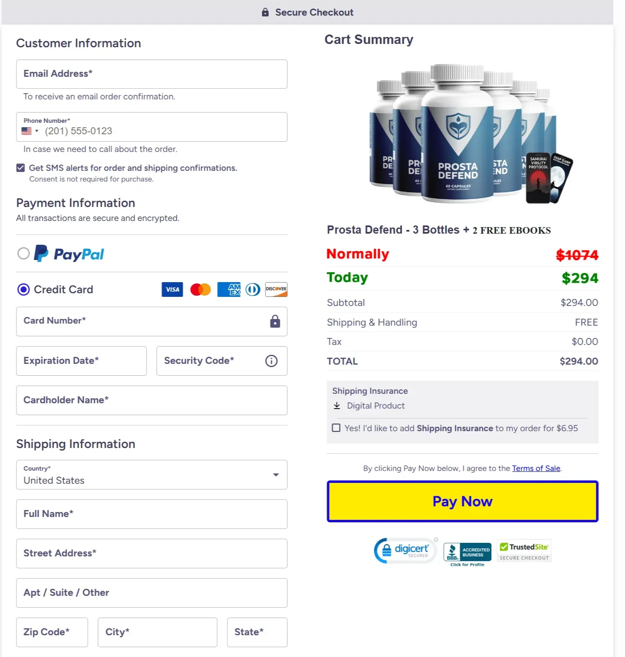Select the PayPal payment option

pyautogui.click(x=23, y=254)
